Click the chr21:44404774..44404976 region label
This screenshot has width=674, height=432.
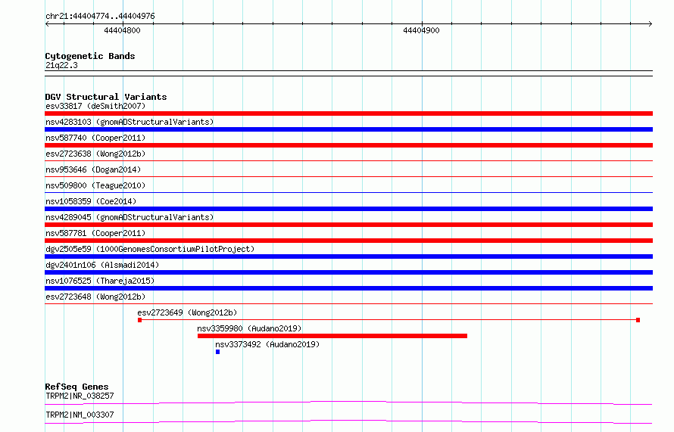(100, 16)
